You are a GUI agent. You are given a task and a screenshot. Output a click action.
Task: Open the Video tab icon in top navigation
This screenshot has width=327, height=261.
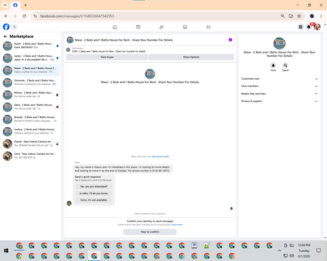coord(138,27)
